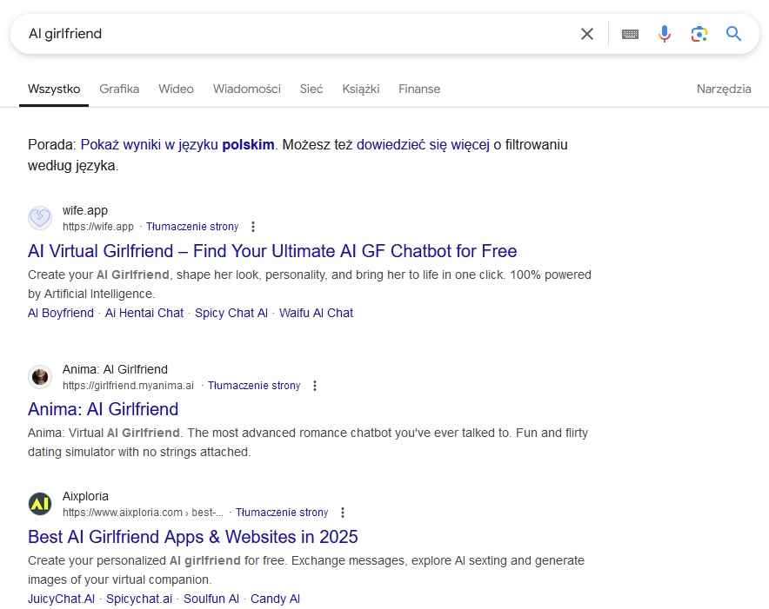The height and width of the screenshot is (609, 769).
Task: Open Best AI Girlfriend Apps & Websites title
Action: [x=193, y=537]
